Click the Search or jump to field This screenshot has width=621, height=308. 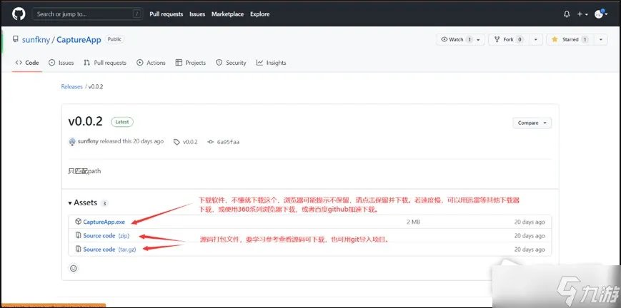pos(86,14)
